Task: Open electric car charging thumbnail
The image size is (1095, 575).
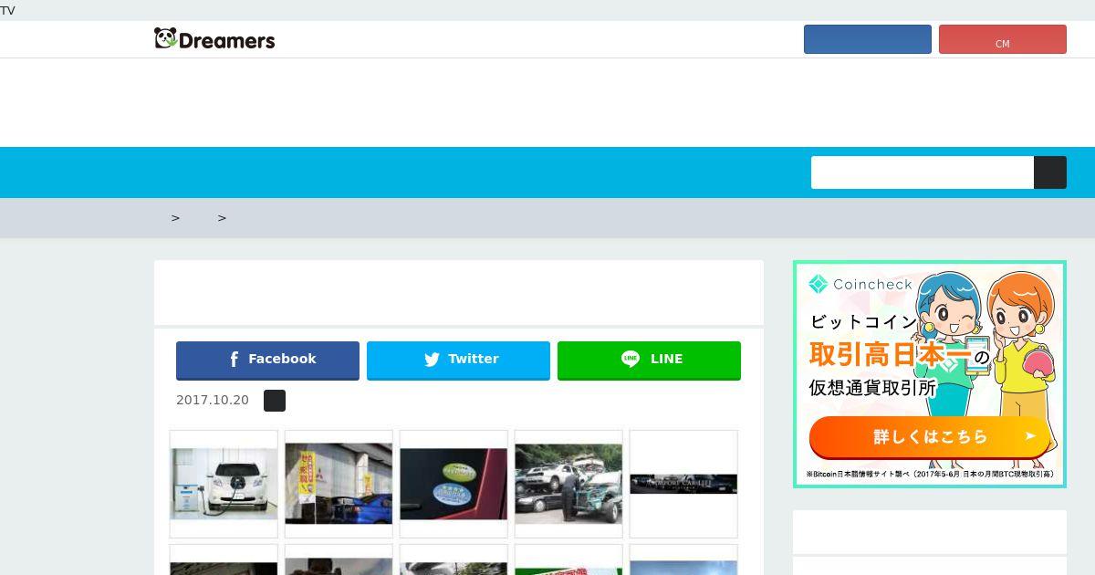Action: (x=224, y=484)
